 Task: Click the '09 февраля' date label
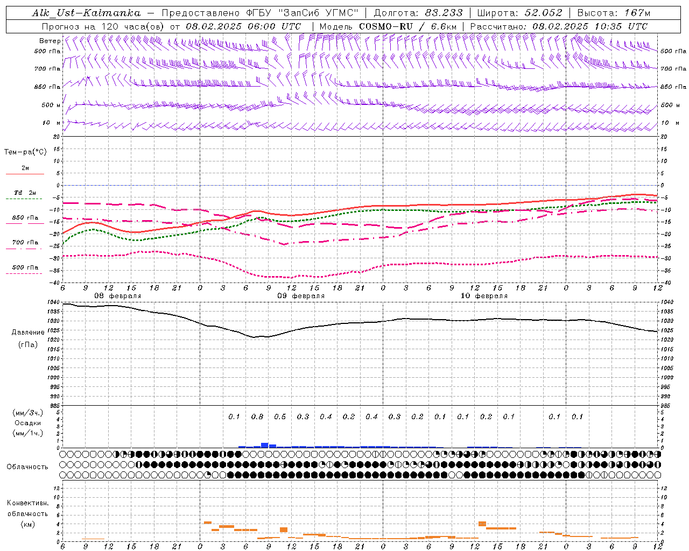[301, 296]
